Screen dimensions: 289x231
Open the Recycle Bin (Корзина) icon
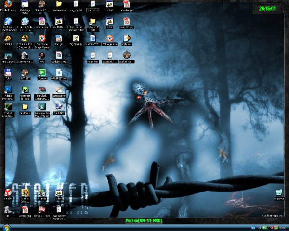click(279, 194)
